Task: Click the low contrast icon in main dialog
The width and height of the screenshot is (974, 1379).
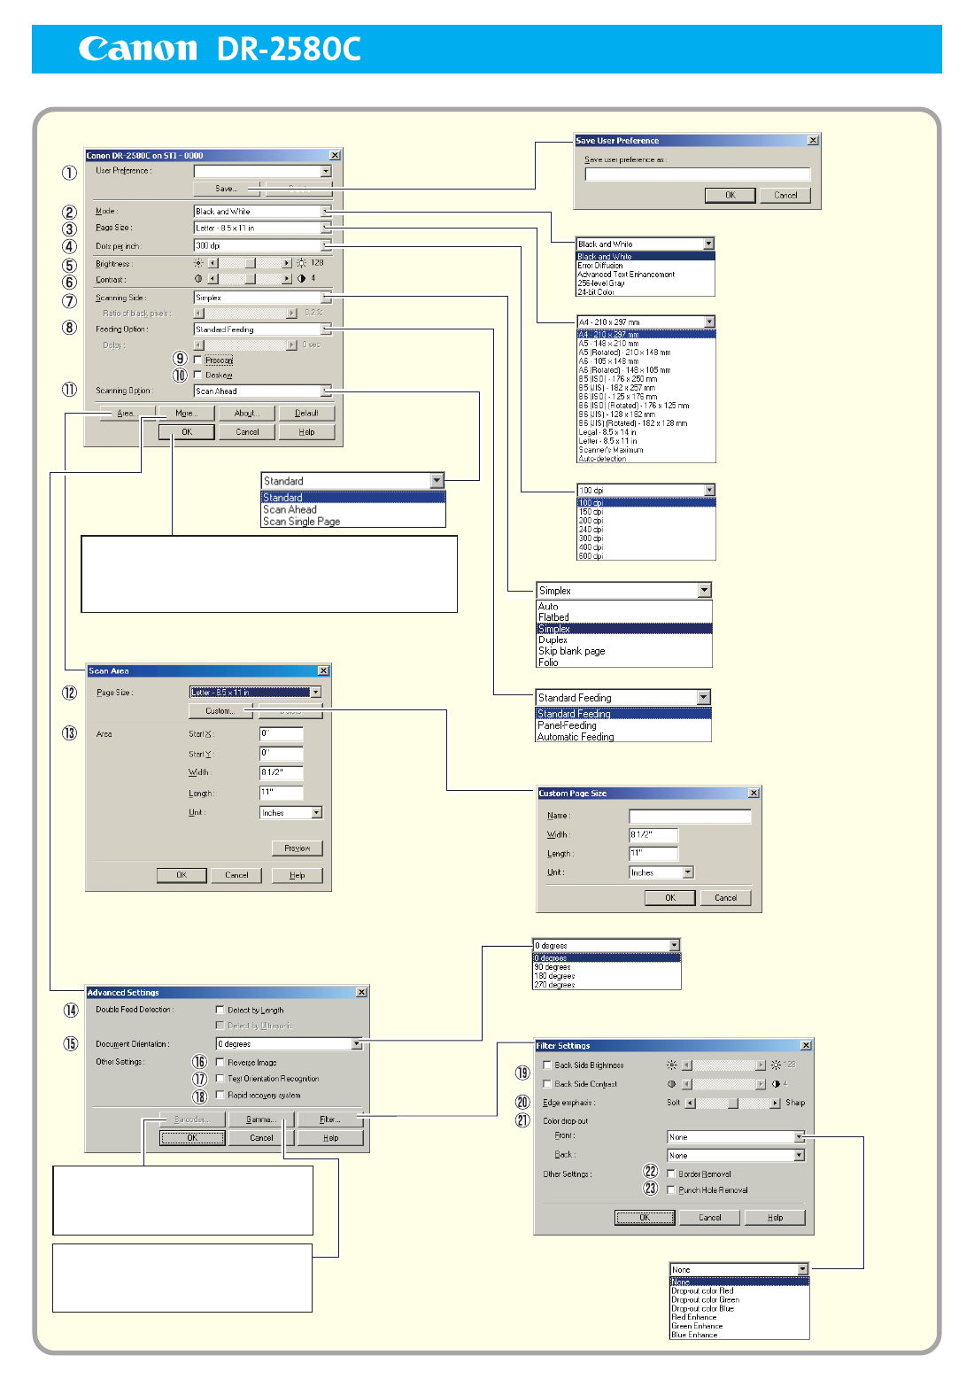Action: click(x=198, y=279)
